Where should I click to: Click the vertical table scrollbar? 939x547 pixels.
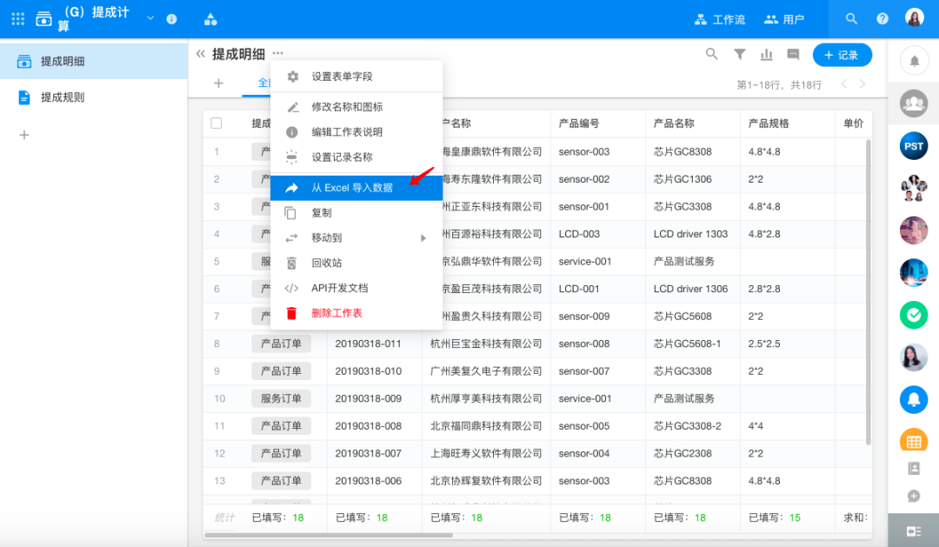868,292
